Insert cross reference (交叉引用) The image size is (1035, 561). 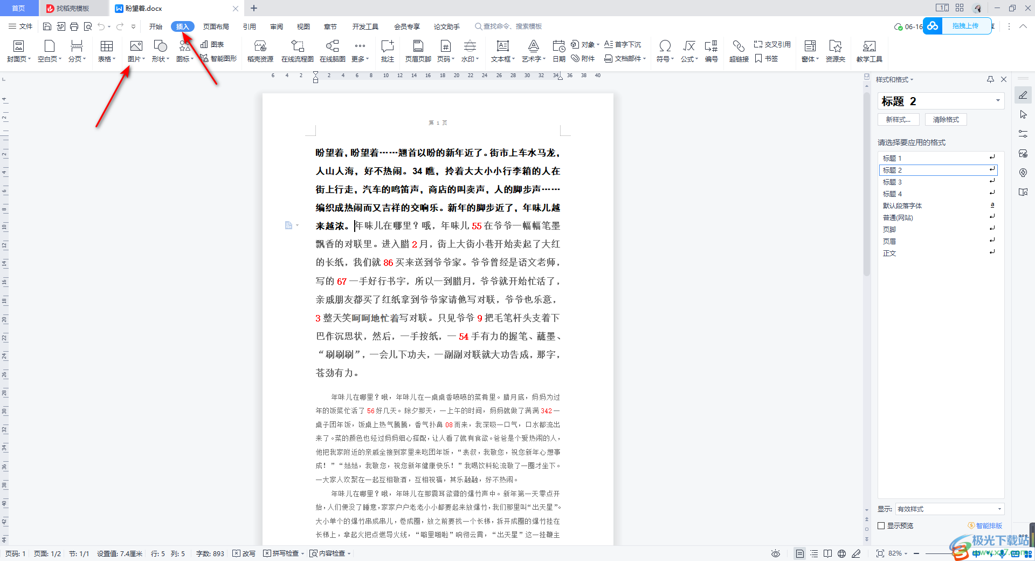[x=772, y=44]
